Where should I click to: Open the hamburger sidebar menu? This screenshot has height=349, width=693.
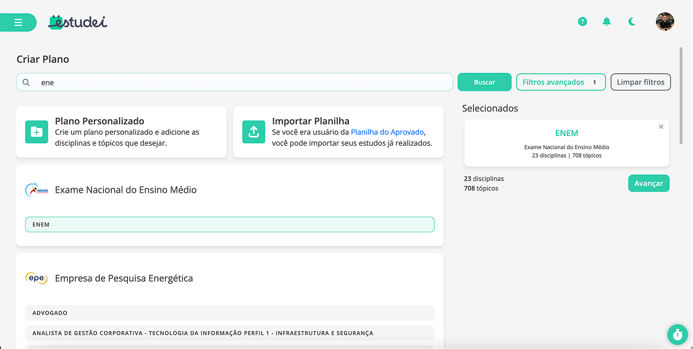pos(18,22)
